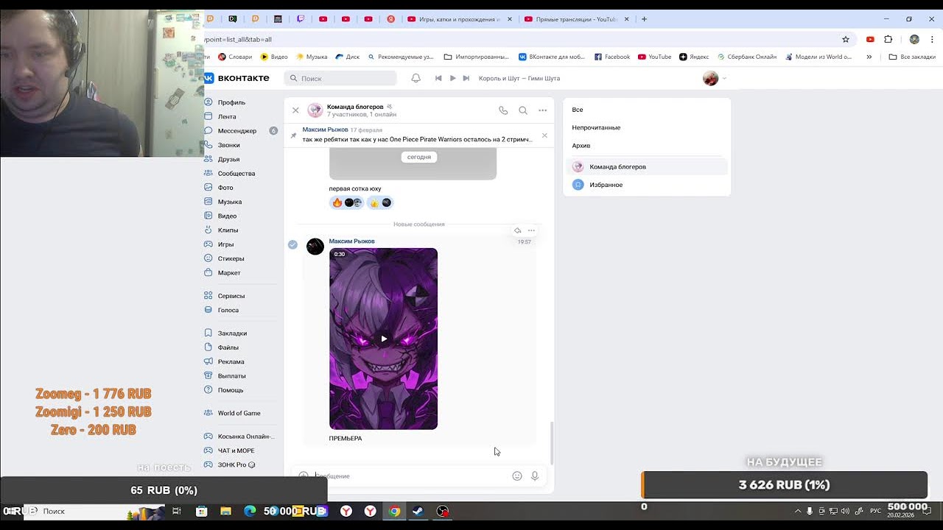Open VK notifications bell
943x530 pixels.
(x=416, y=78)
